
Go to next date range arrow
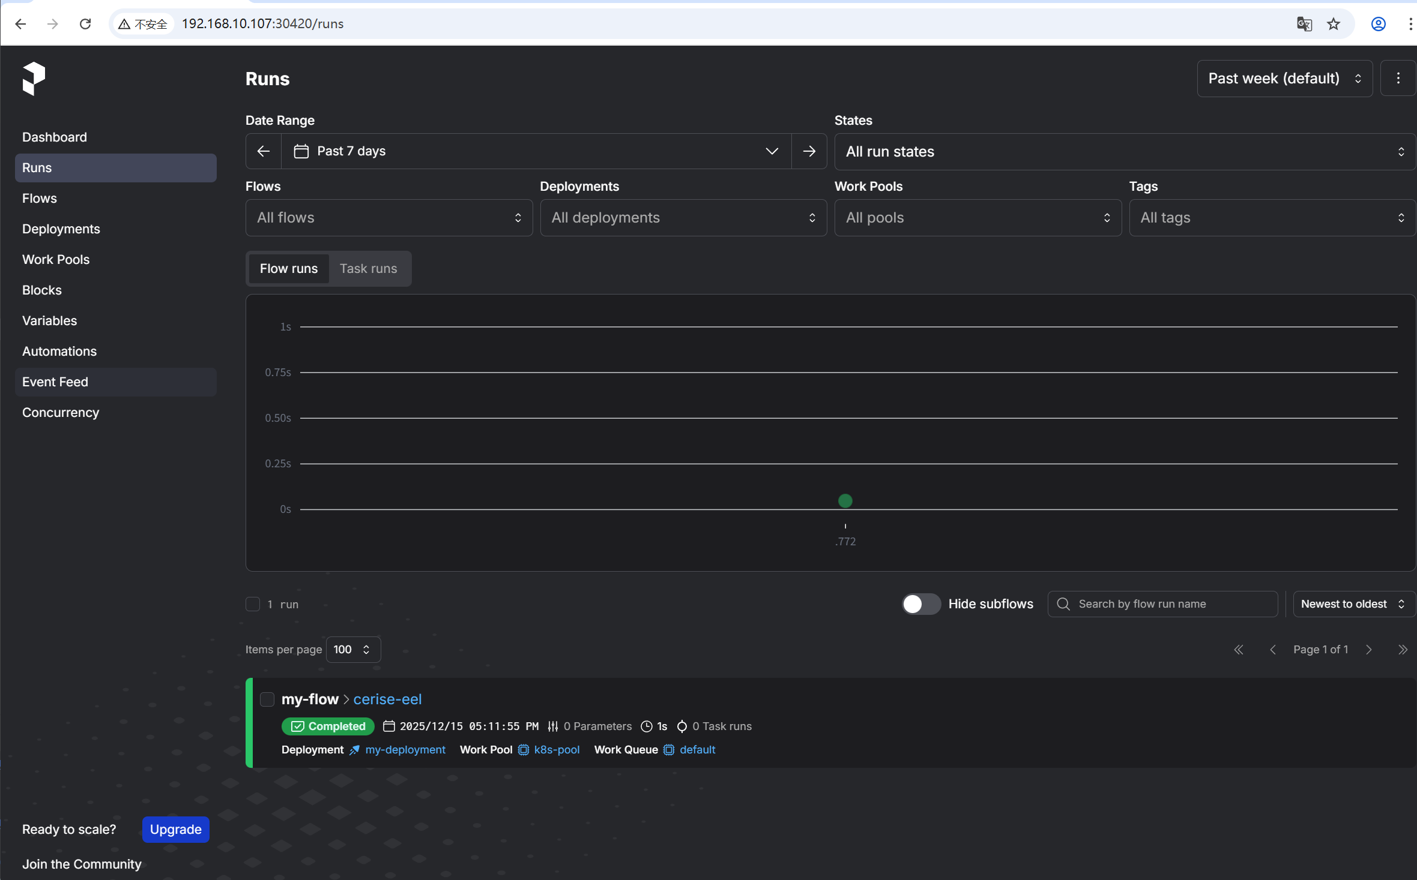(x=809, y=151)
